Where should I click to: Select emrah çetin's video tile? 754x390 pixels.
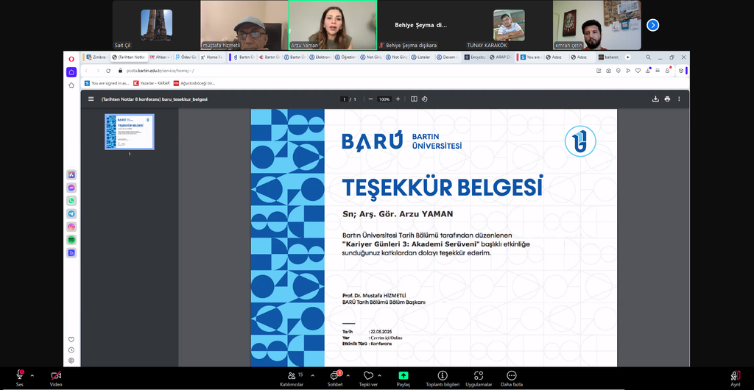point(596,25)
